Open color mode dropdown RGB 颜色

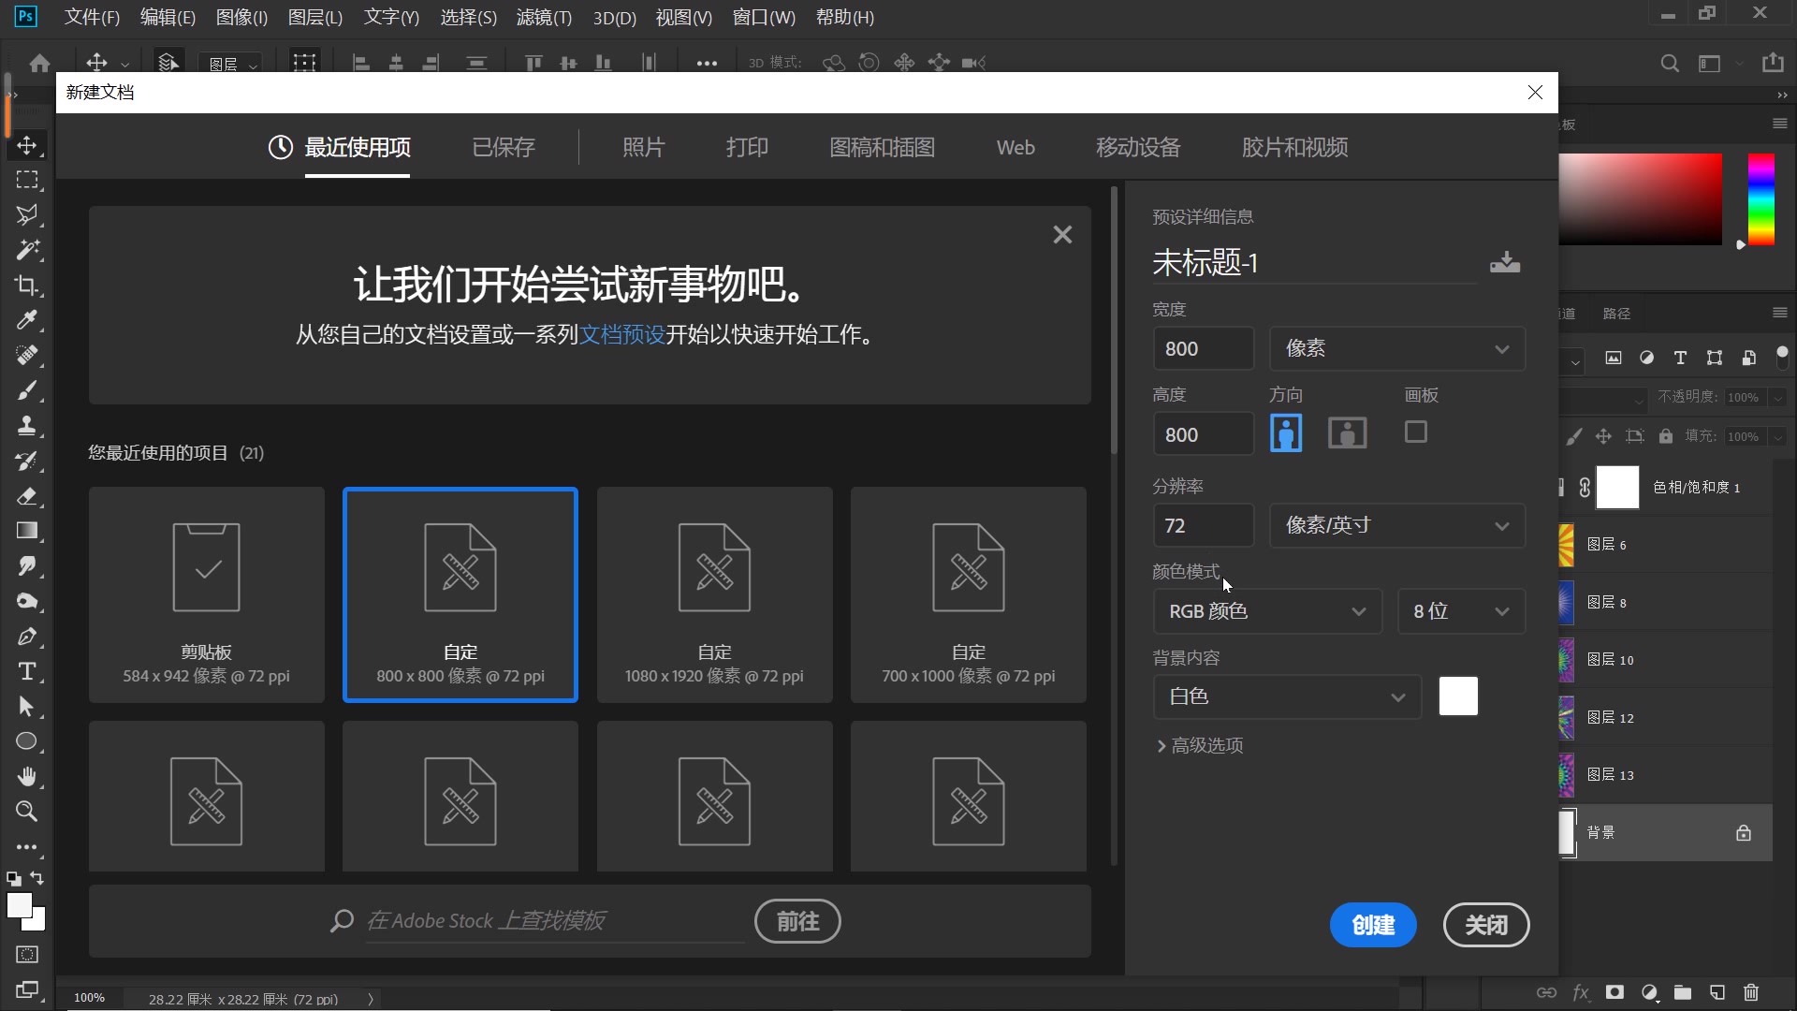(1267, 611)
